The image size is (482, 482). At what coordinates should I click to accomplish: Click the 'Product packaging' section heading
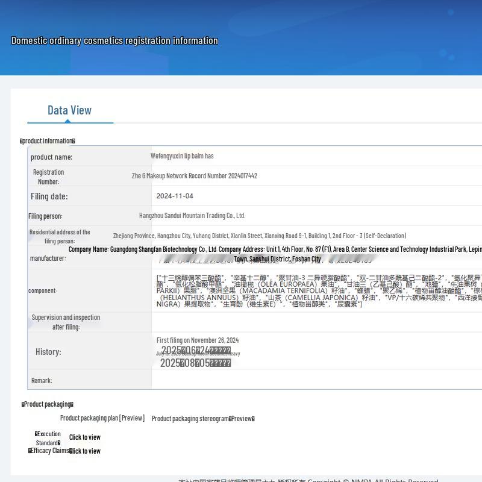coord(47,404)
